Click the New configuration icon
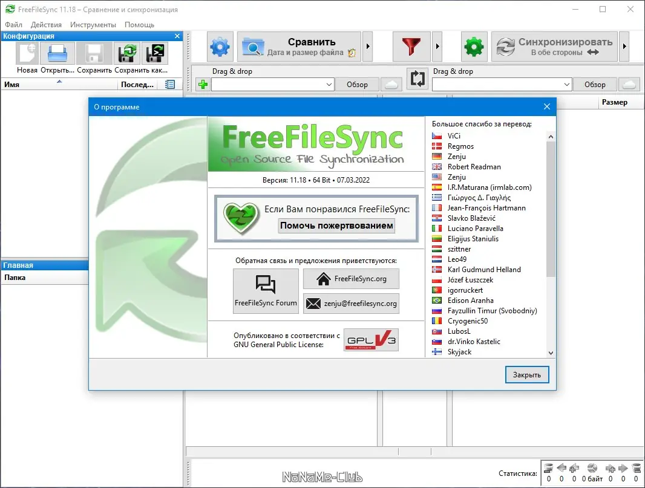645x488 pixels. [28, 53]
